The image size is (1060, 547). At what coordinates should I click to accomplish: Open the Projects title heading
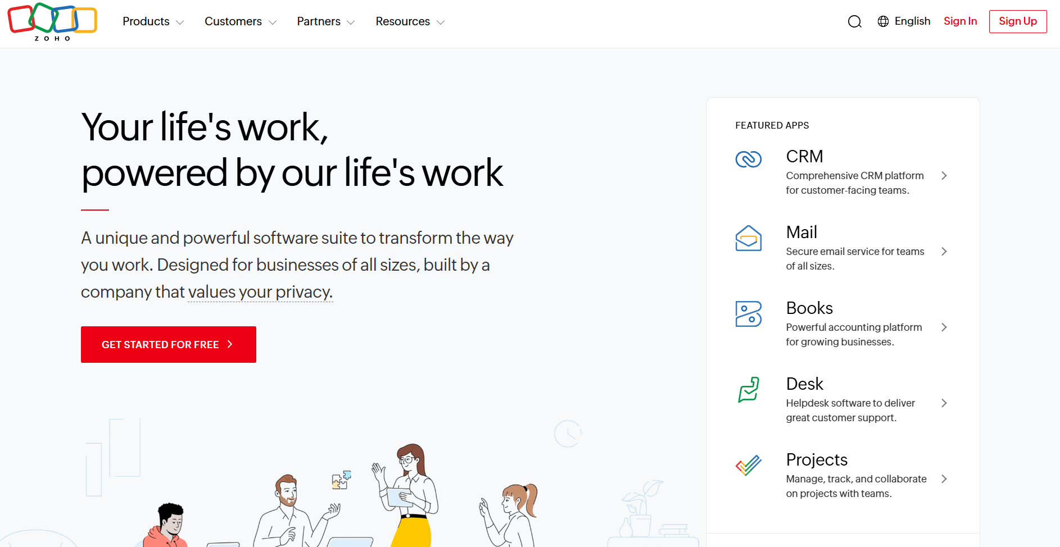[816, 459]
